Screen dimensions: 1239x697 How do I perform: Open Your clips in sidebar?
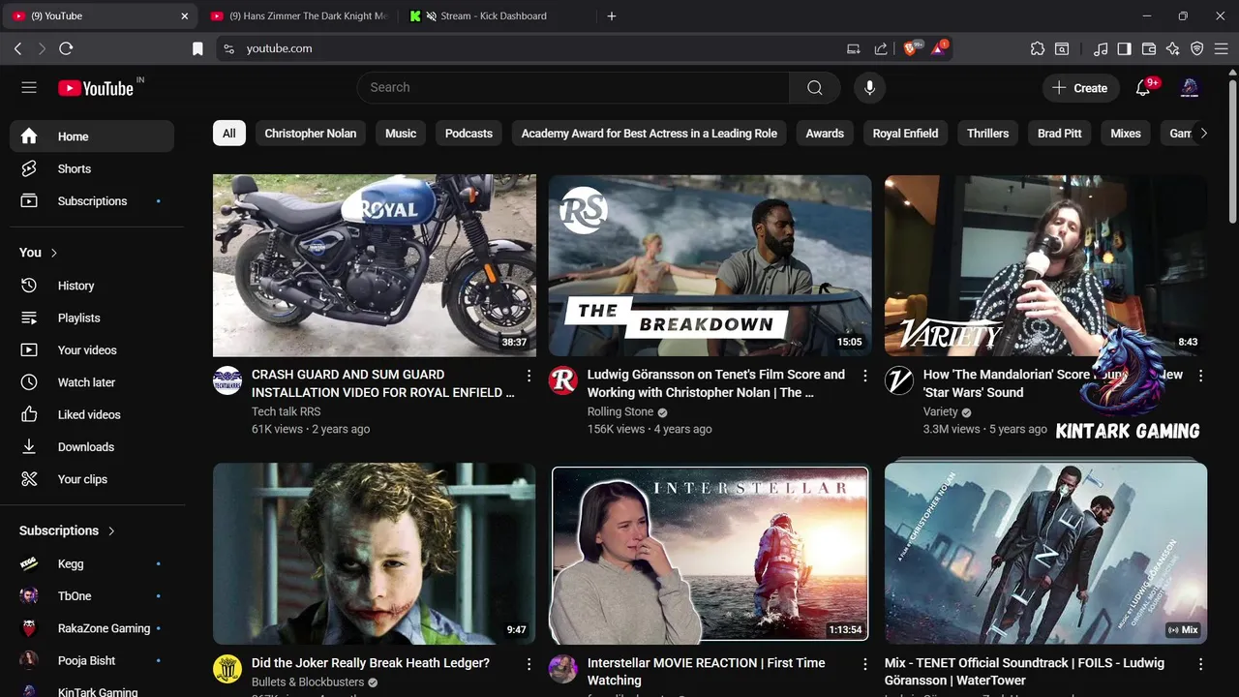[x=92, y=479]
